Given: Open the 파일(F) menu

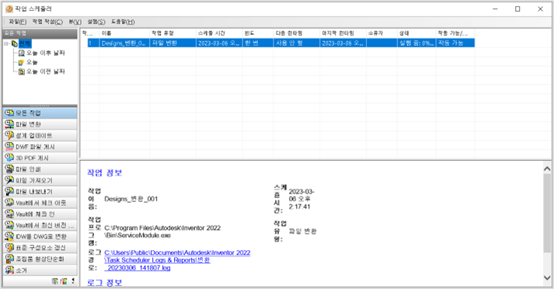Looking at the screenshot, I should coord(18,22).
